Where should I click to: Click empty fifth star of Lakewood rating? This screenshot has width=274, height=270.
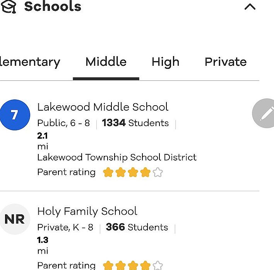click(x=158, y=172)
